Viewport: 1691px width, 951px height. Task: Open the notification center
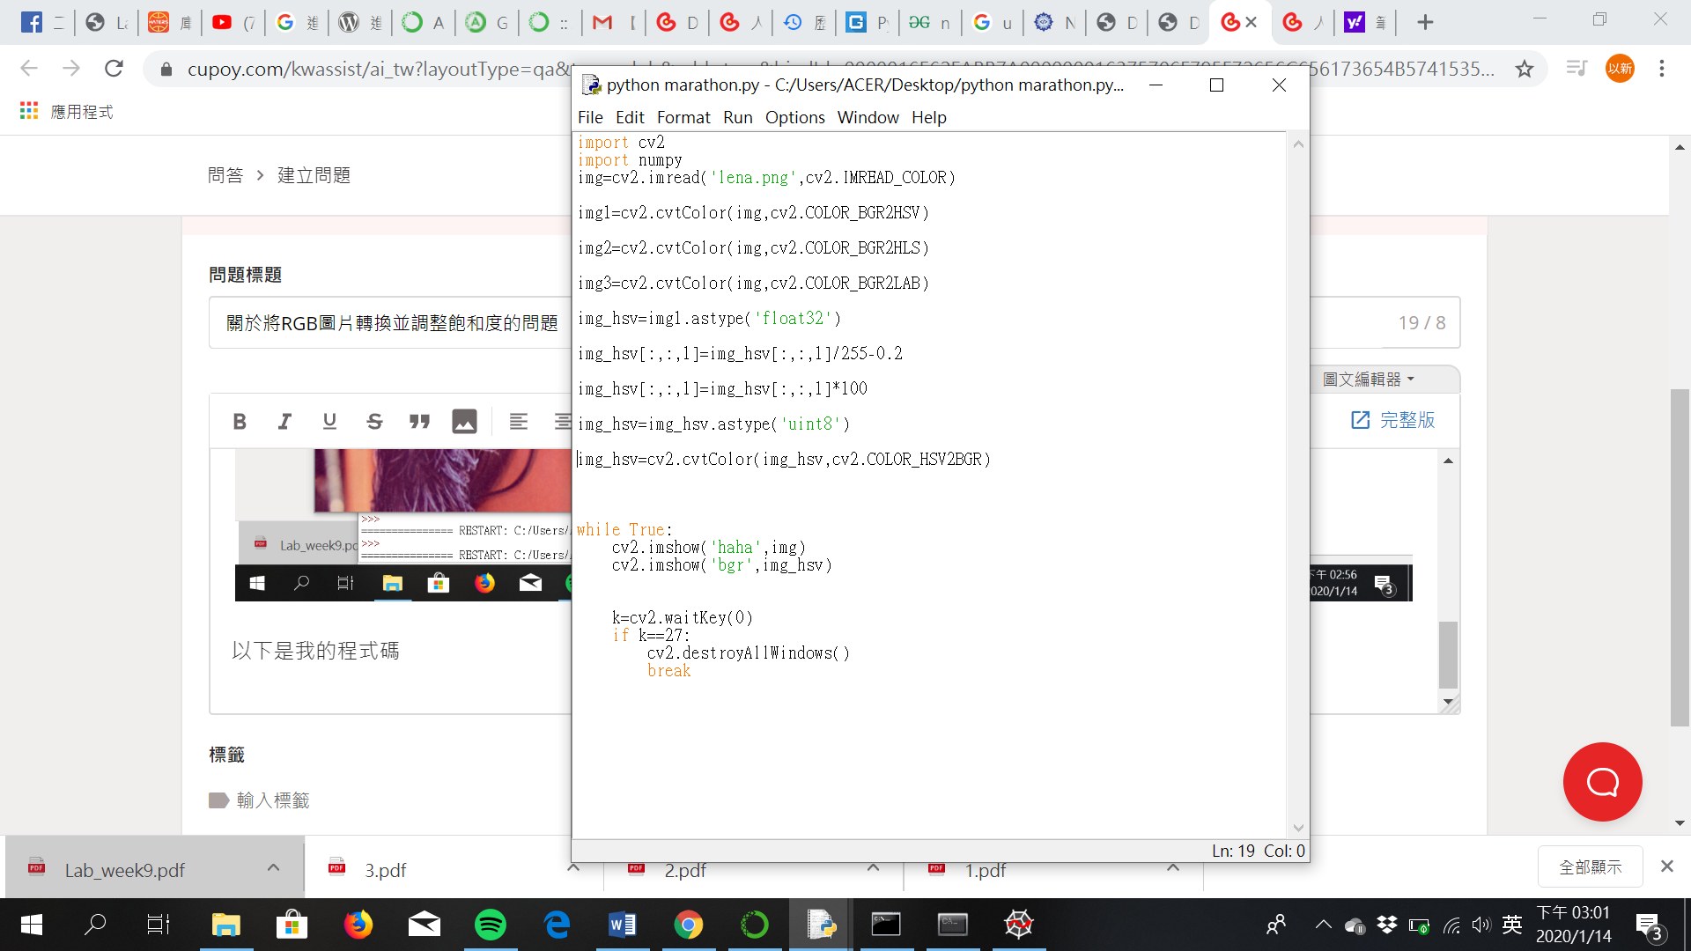pyautogui.click(x=1649, y=925)
